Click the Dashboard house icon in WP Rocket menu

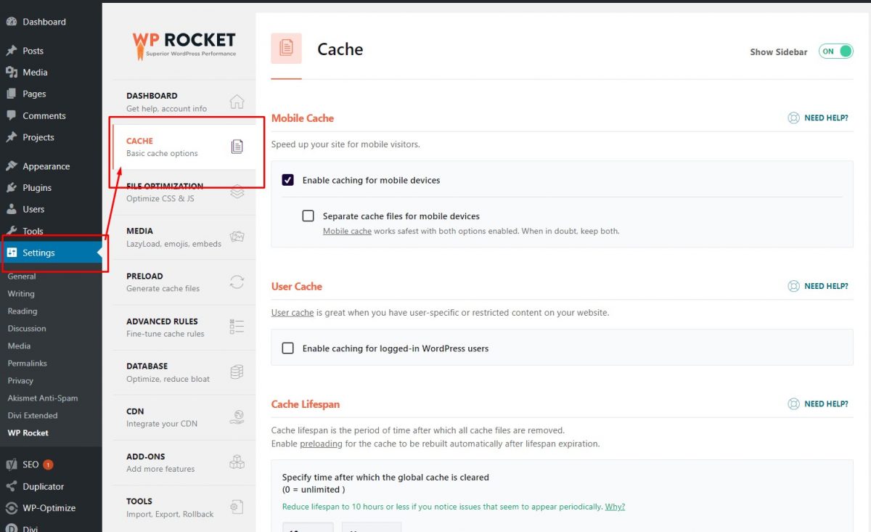click(x=237, y=102)
